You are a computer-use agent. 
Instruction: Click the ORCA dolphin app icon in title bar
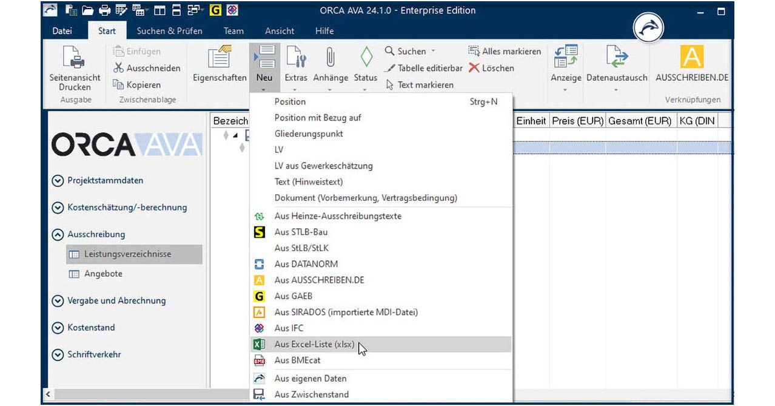50,10
